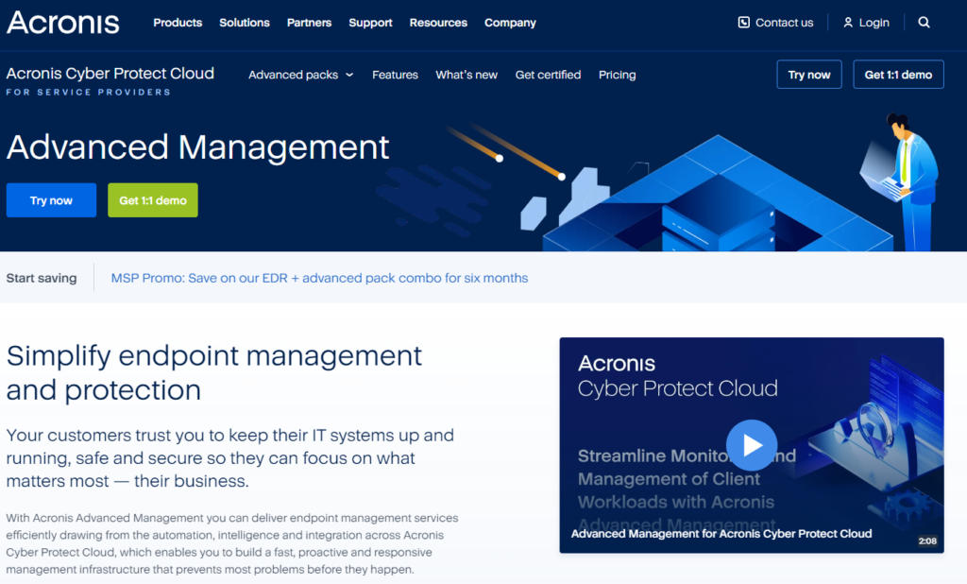
Task: Open the Solutions menu
Action: (245, 23)
